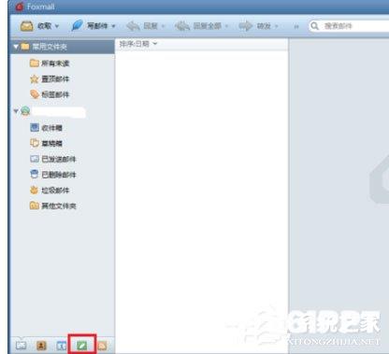Collapse the mail account tree node

[x=16, y=111]
